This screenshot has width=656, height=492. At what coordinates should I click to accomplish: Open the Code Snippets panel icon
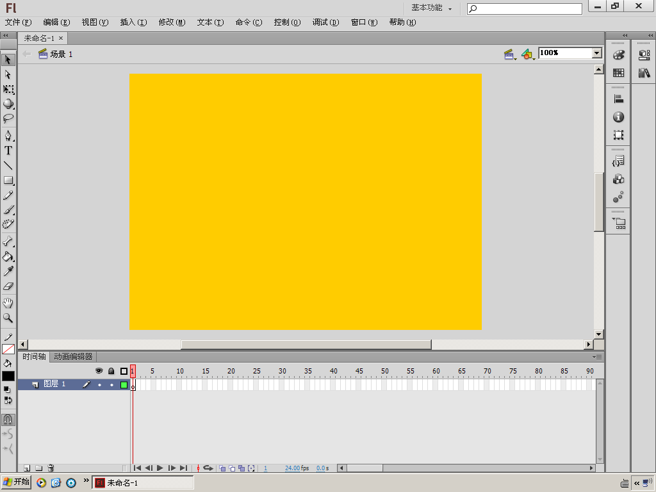click(x=618, y=161)
